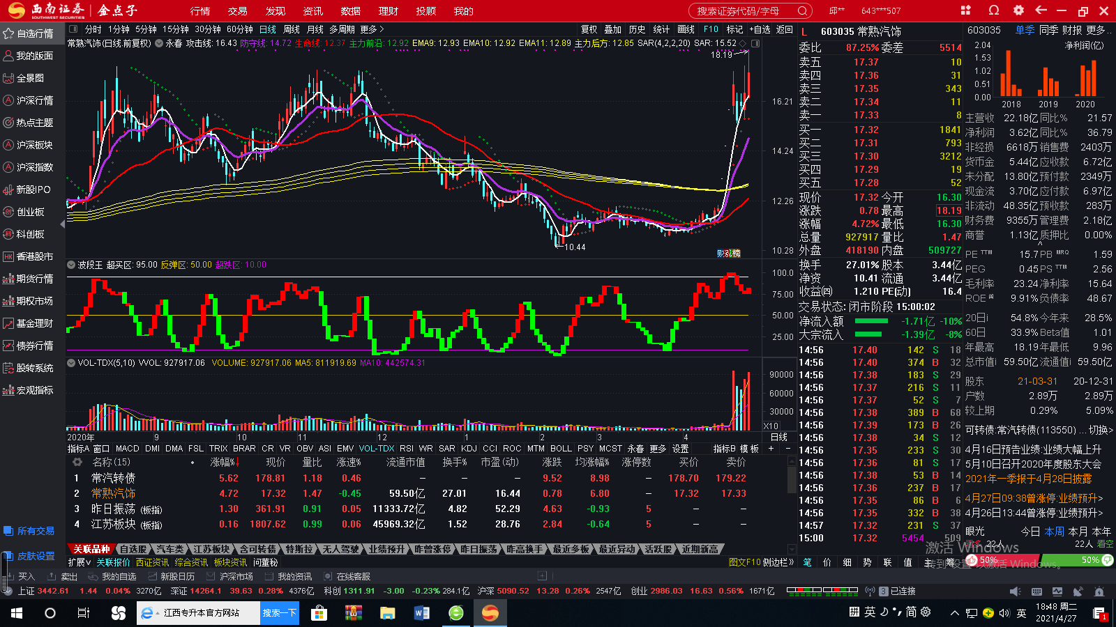Open 皮肤设置 skin settings
This screenshot has width=1116, height=627.
point(29,556)
